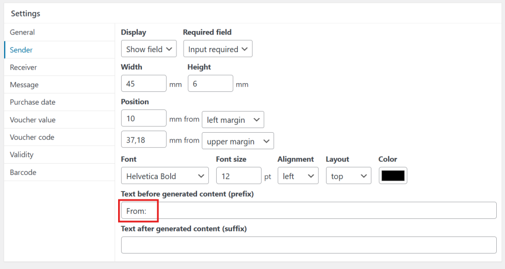The image size is (505, 269).
Task: Open the Required field dropdown
Action: click(x=217, y=49)
